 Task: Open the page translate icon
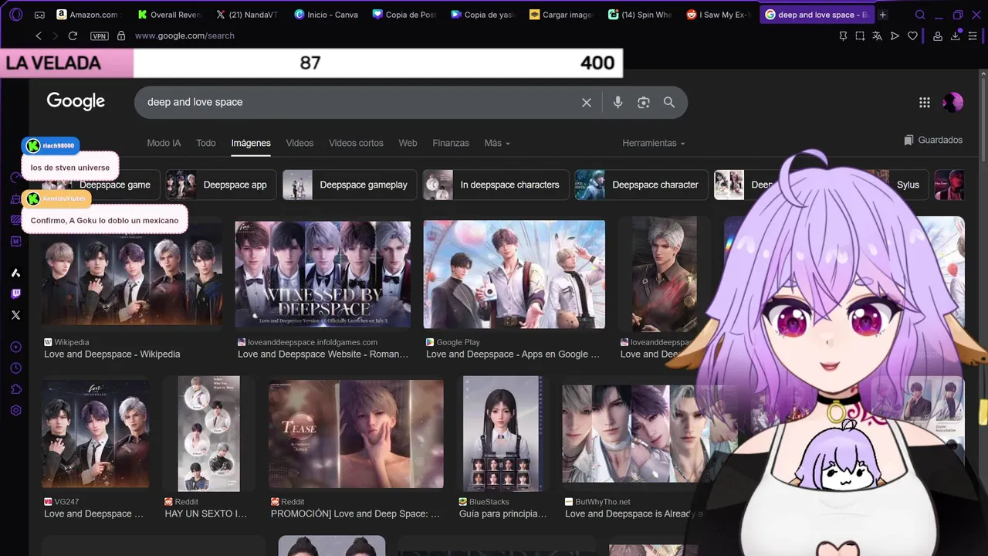[878, 36]
